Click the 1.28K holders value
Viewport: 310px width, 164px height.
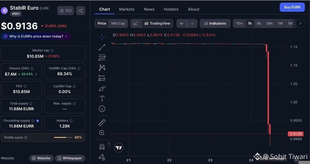click(x=65, y=126)
